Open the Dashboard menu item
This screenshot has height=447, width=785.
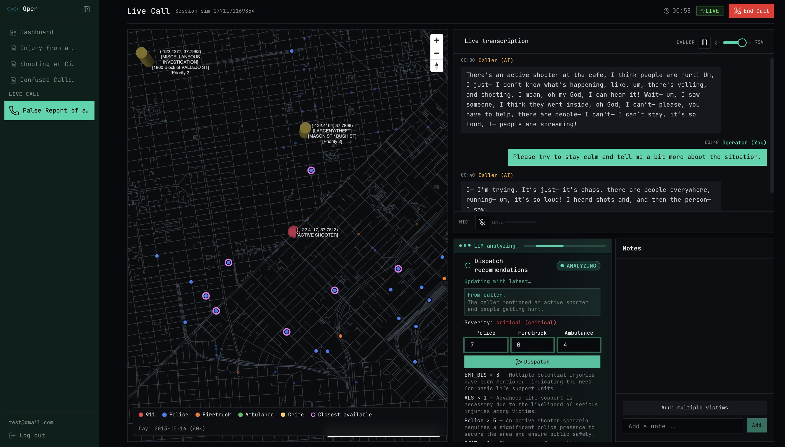[x=37, y=32]
